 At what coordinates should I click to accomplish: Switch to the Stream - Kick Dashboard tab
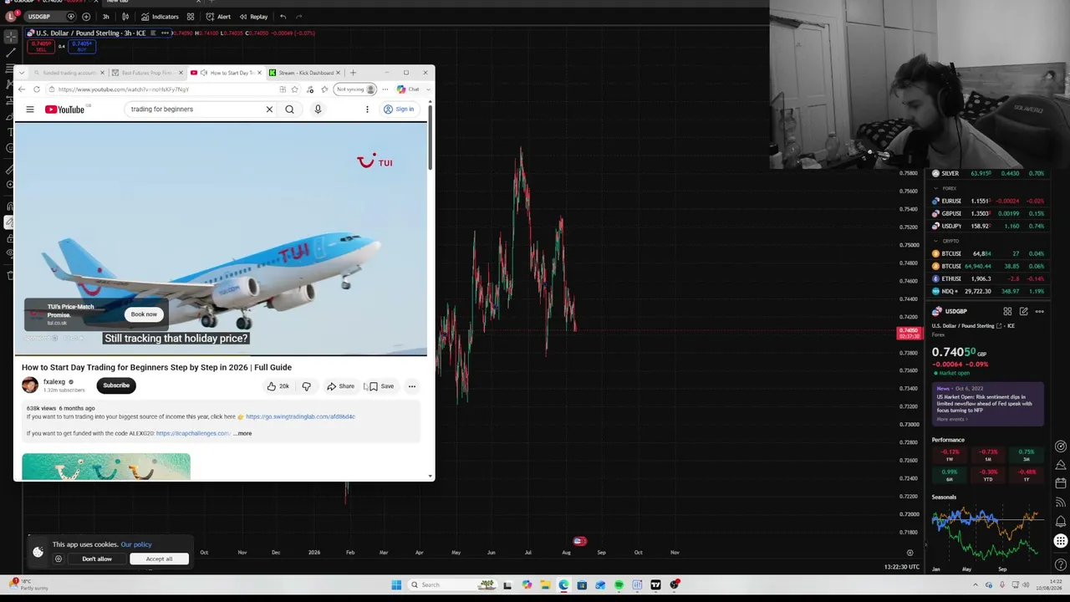303,73
